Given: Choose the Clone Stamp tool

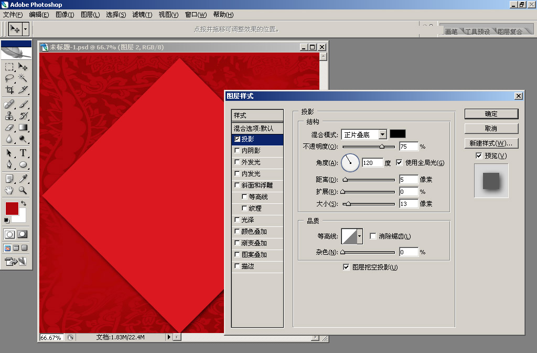Looking at the screenshot, I should pyautogui.click(x=9, y=116).
